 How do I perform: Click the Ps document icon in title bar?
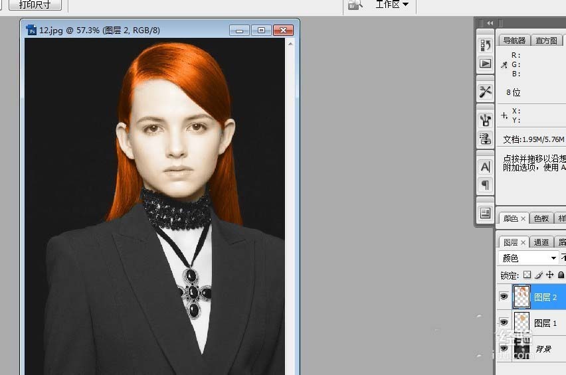(x=31, y=30)
